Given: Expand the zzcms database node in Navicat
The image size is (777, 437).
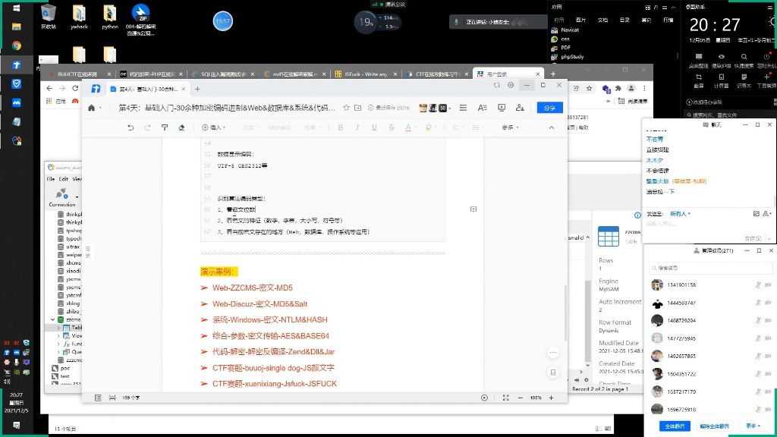Looking at the screenshot, I should [x=53, y=319].
